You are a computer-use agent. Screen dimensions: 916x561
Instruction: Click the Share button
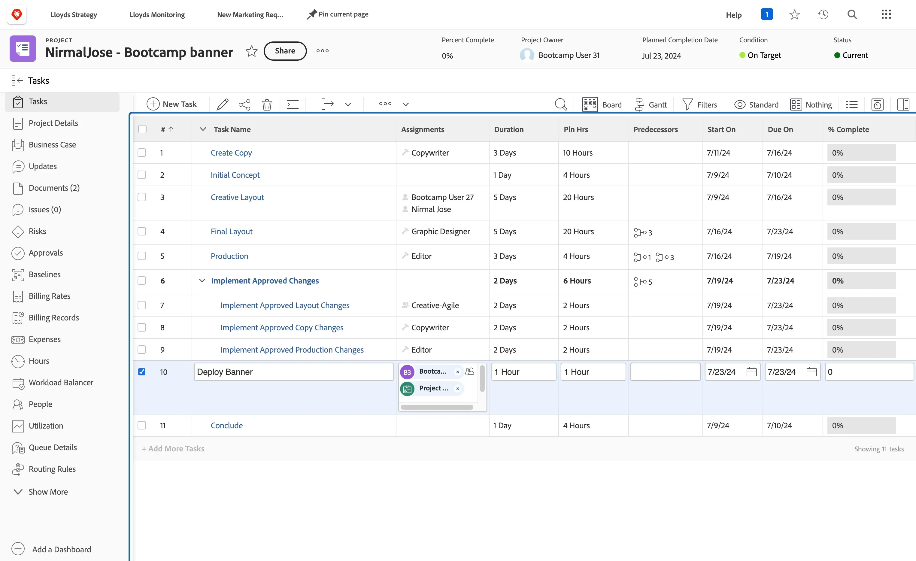tap(285, 51)
